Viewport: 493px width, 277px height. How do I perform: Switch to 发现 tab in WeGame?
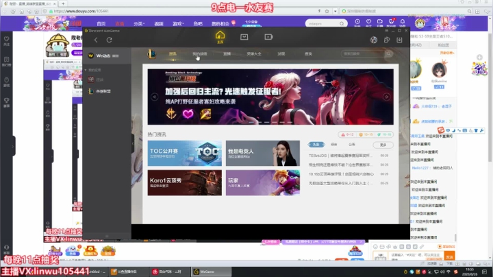pyautogui.click(x=281, y=54)
